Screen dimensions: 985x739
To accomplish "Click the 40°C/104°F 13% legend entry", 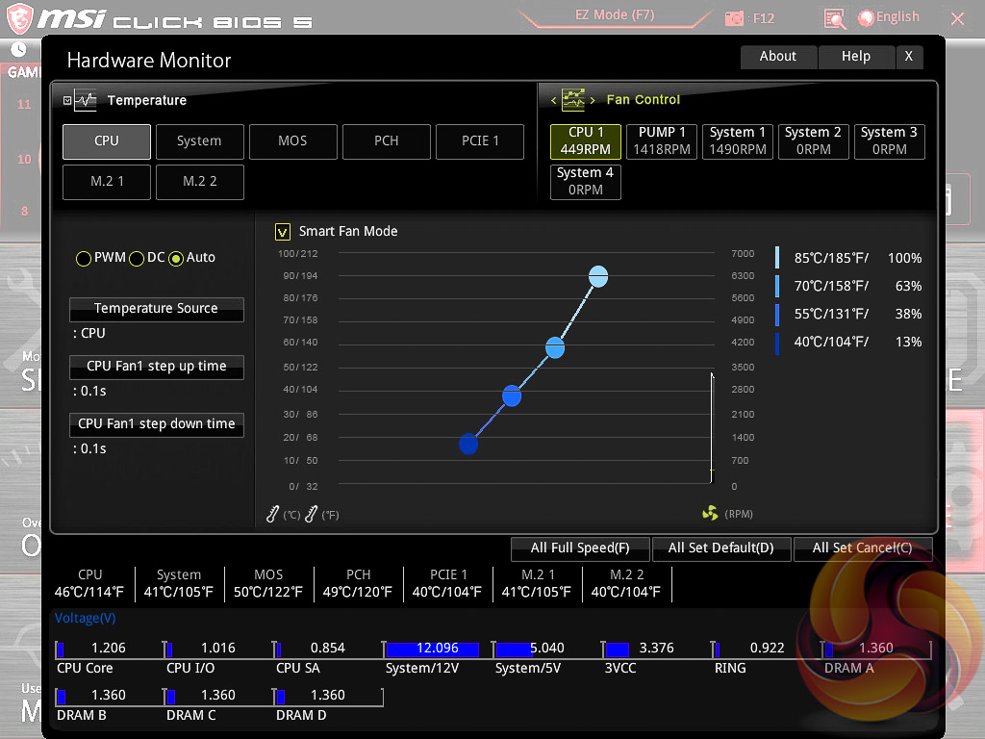I will coord(848,343).
